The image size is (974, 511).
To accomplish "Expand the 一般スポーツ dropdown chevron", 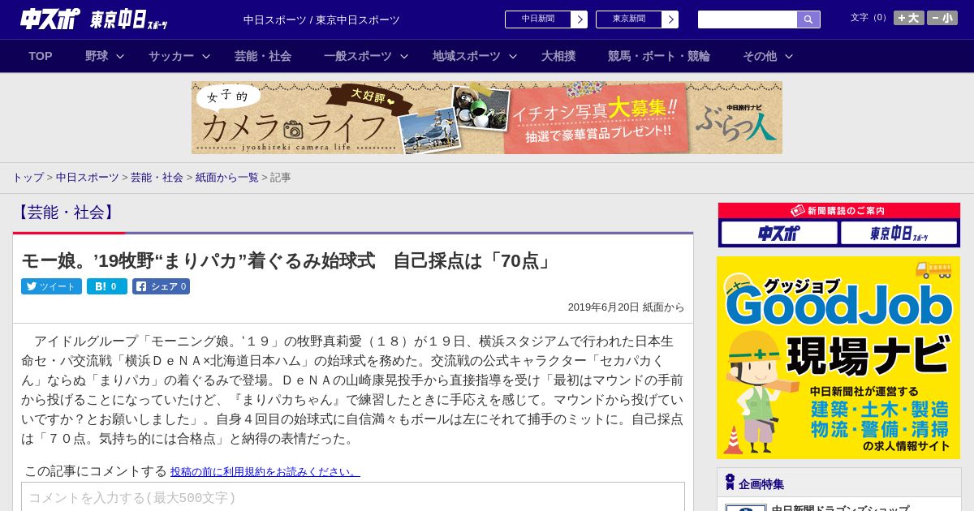I will pyautogui.click(x=404, y=56).
